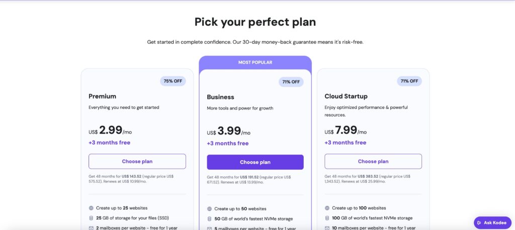Click the storage icon next to 50 GB
This screenshot has width=515, height=230.
pyautogui.click(x=209, y=218)
